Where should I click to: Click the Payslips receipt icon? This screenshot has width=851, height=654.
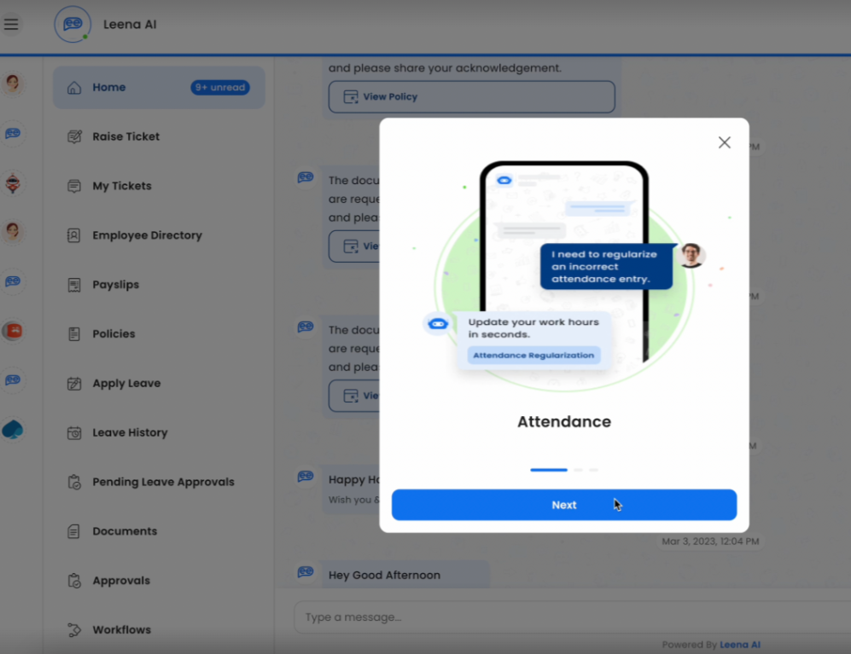pyautogui.click(x=74, y=285)
